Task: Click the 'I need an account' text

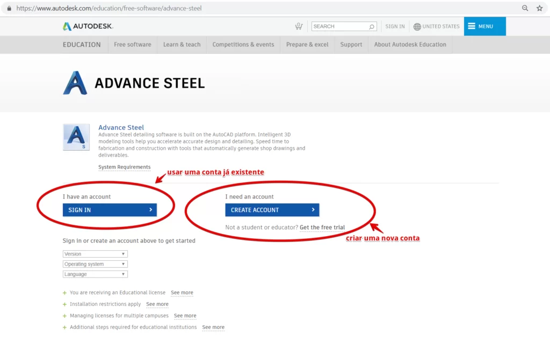Action: tap(249, 197)
